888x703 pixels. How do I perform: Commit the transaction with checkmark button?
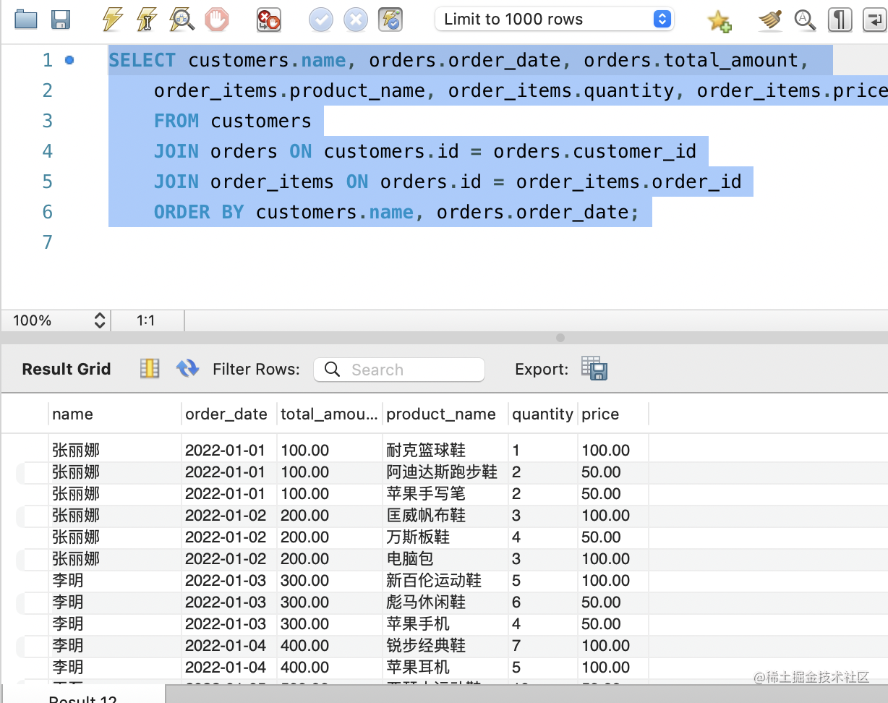coord(321,20)
